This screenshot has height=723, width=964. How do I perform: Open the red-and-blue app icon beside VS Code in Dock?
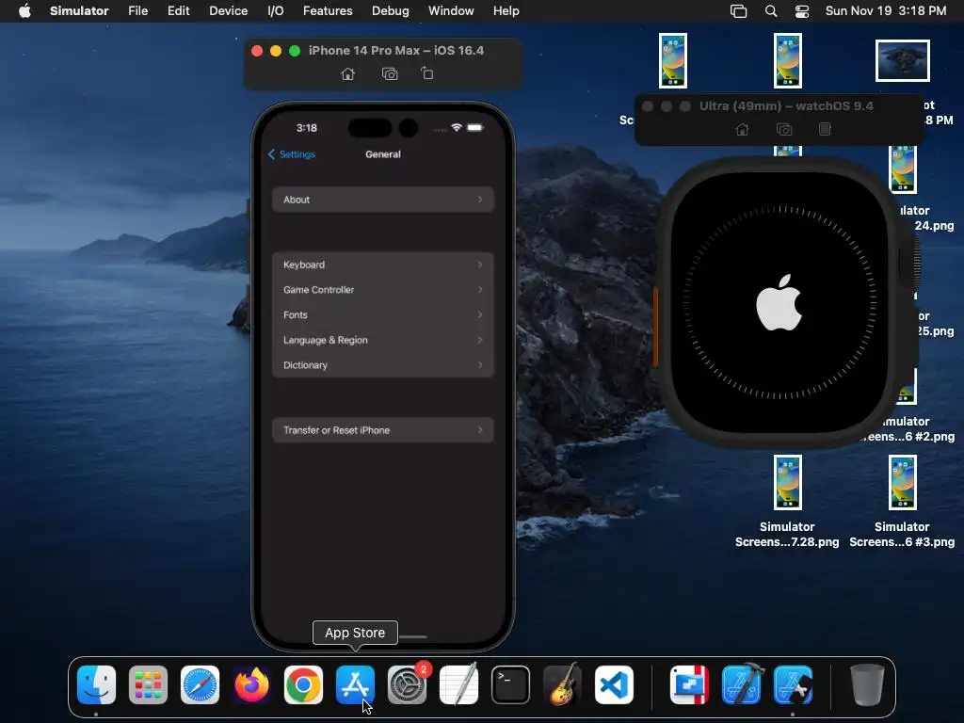click(x=689, y=684)
